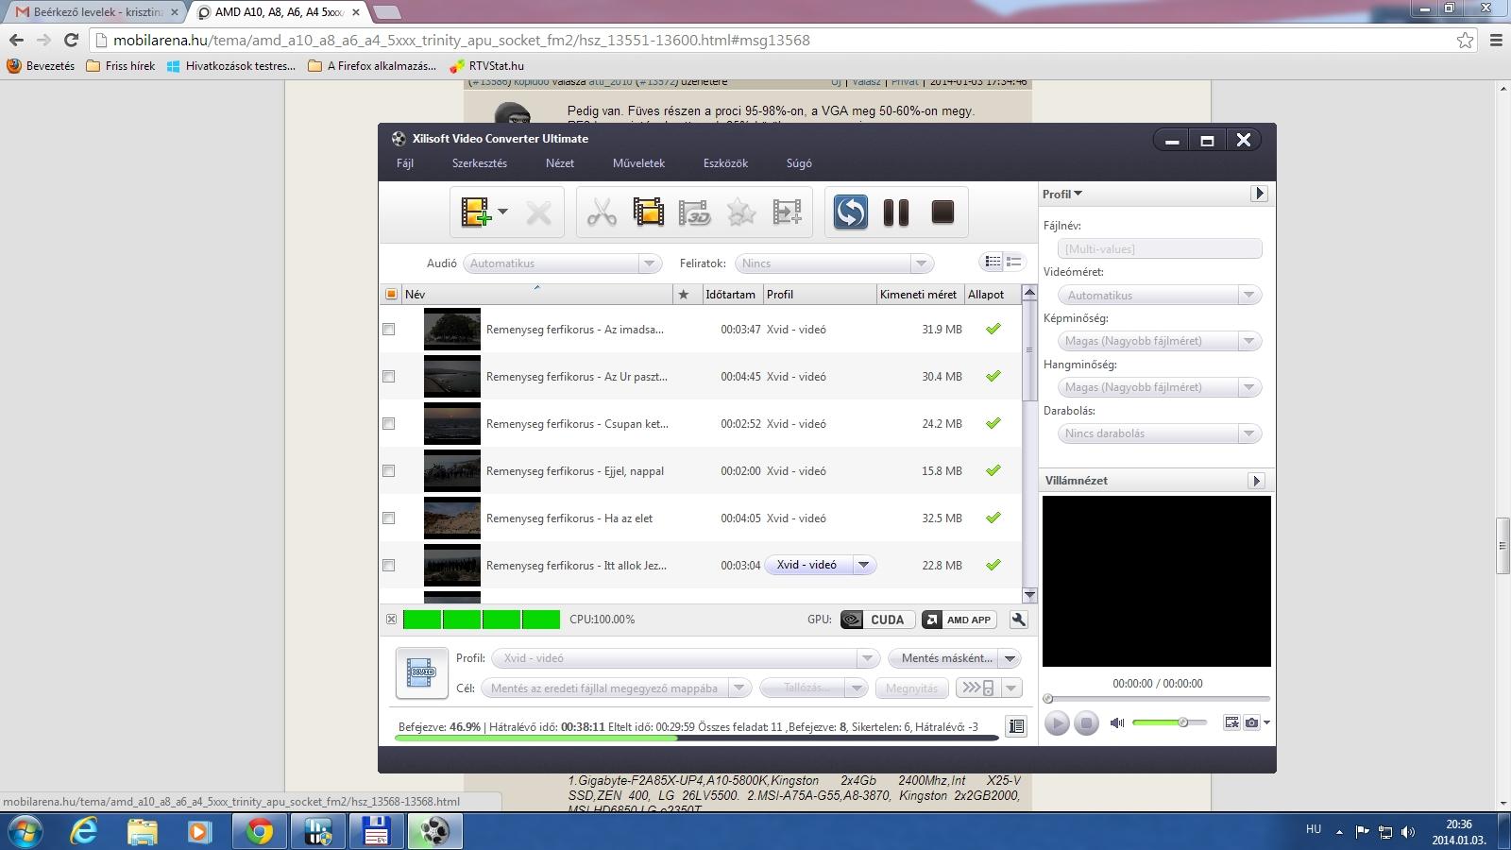The height and width of the screenshot is (850, 1511).
Task: Click the Remove (X) toolbar icon
Action: click(x=538, y=212)
